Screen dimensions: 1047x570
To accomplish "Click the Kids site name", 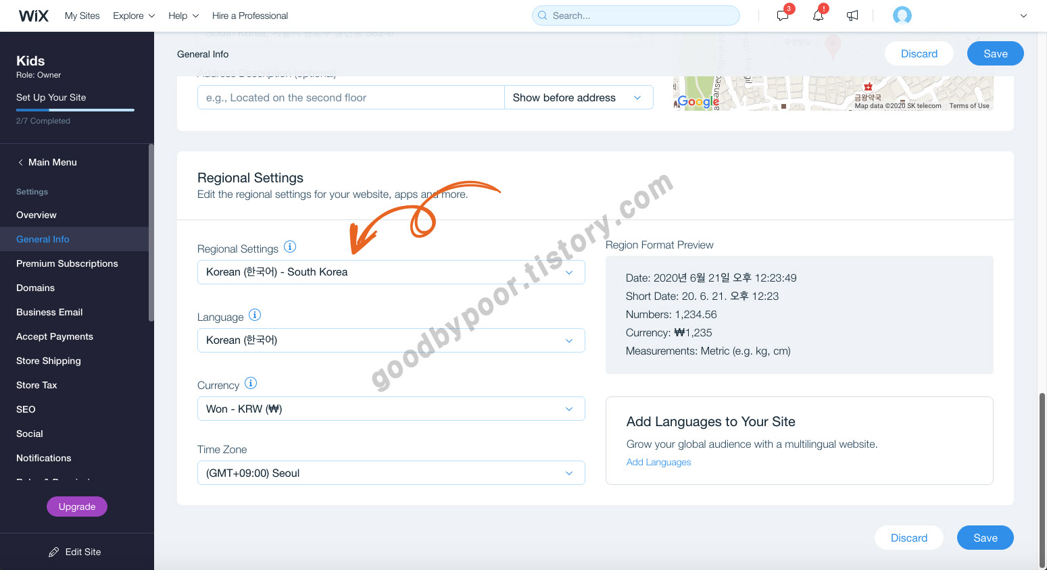I will click(x=30, y=61).
